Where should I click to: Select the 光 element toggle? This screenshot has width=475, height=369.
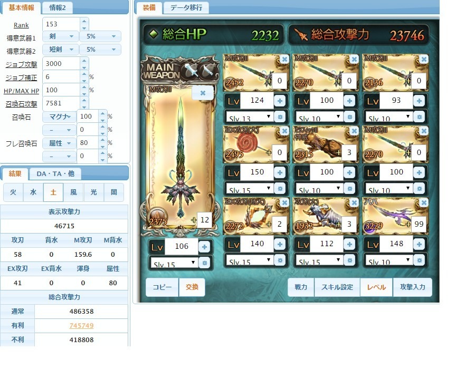pos(93,192)
